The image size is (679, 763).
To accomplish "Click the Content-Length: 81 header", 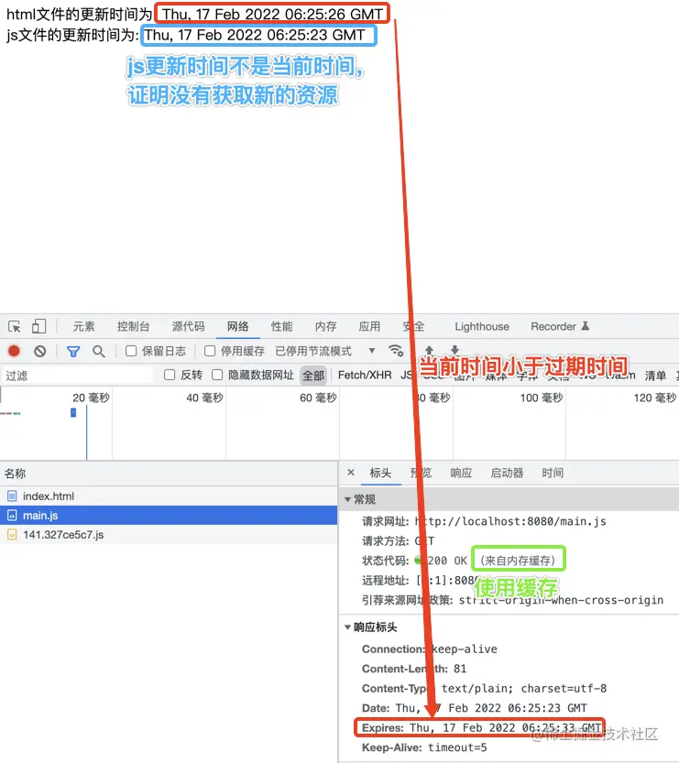I will coord(414,669).
